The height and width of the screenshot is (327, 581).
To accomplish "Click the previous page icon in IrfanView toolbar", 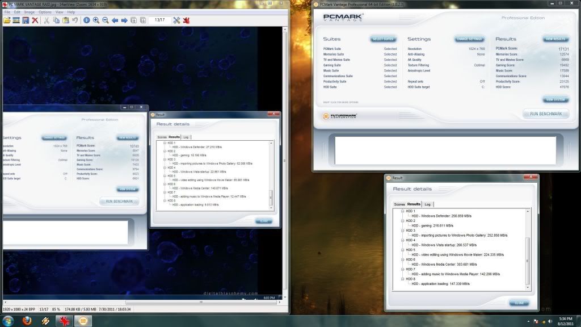I will (134, 20).
